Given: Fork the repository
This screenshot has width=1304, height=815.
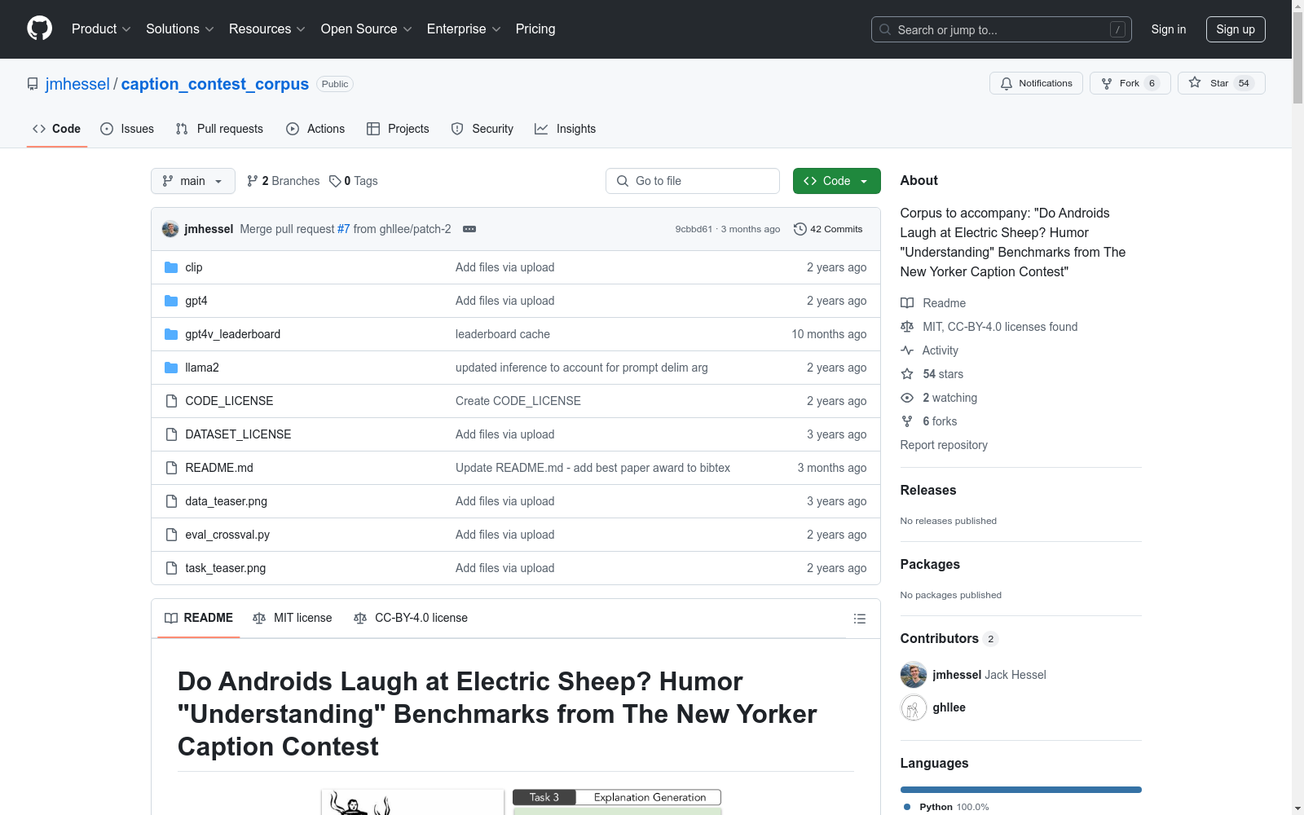Looking at the screenshot, I should (1130, 83).
